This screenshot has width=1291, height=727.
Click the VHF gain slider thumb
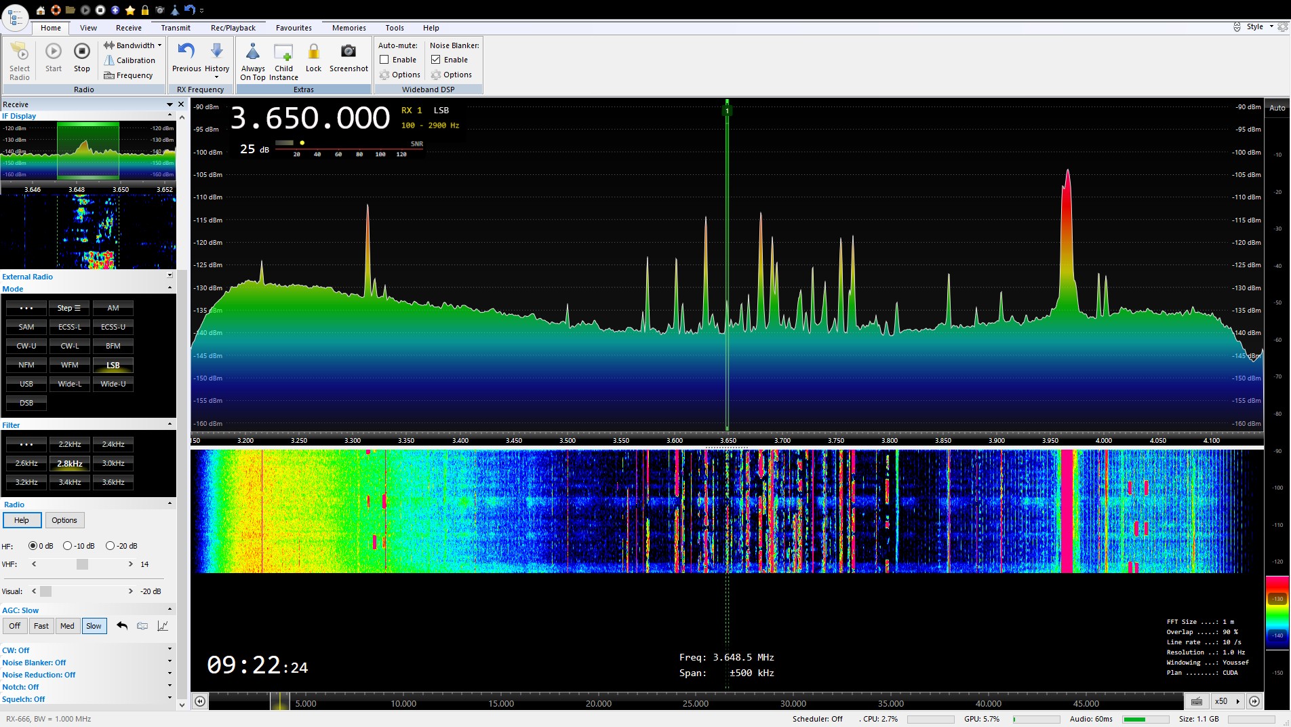82,564
